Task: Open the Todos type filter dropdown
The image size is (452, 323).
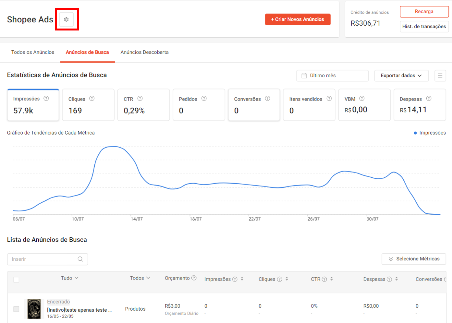Action: [x=140, y=278]
